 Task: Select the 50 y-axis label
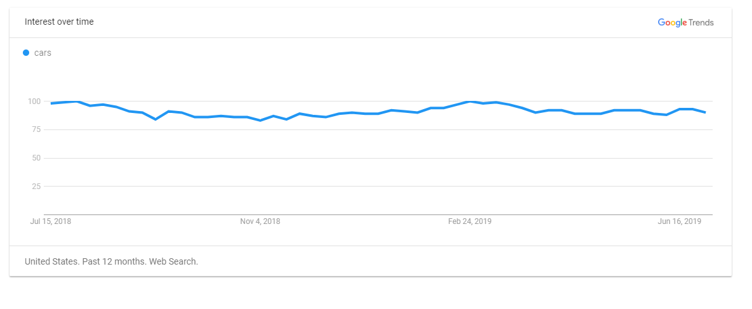pyautogui.click(x=36, y=158)
